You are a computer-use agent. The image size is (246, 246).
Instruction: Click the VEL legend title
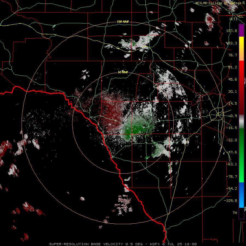(x=240, y=16)
